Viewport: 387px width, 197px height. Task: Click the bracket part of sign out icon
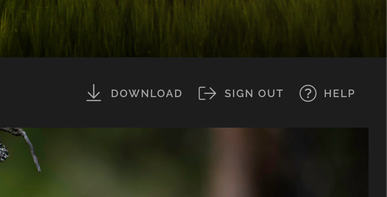click(x=201, y=93)
